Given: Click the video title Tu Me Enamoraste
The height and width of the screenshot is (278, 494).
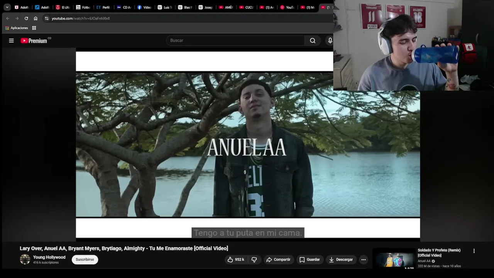Looking at the screenshot, I should point(124,248).
